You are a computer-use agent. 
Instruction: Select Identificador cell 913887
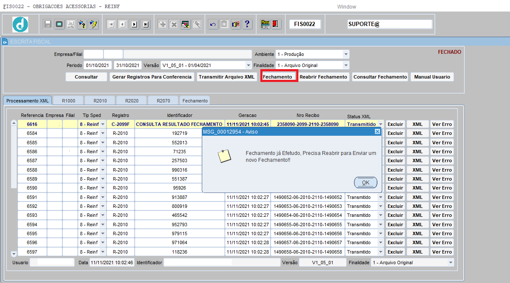[180, 197]
